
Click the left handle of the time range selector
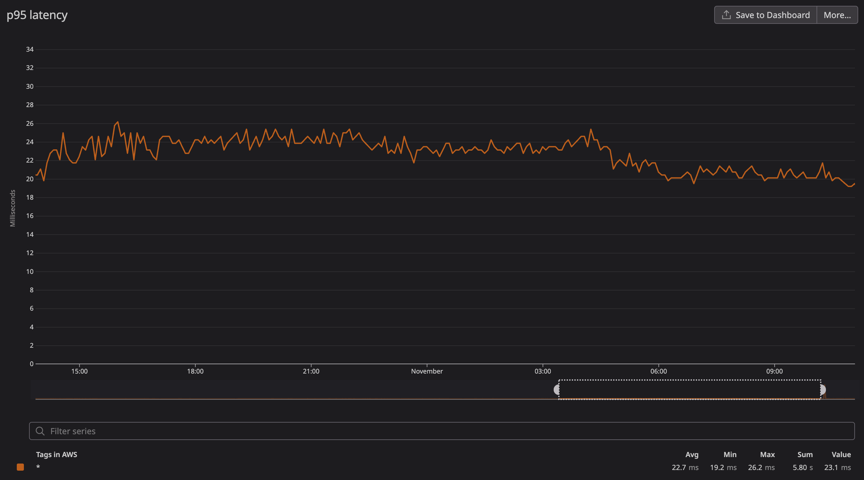point(556,389)
